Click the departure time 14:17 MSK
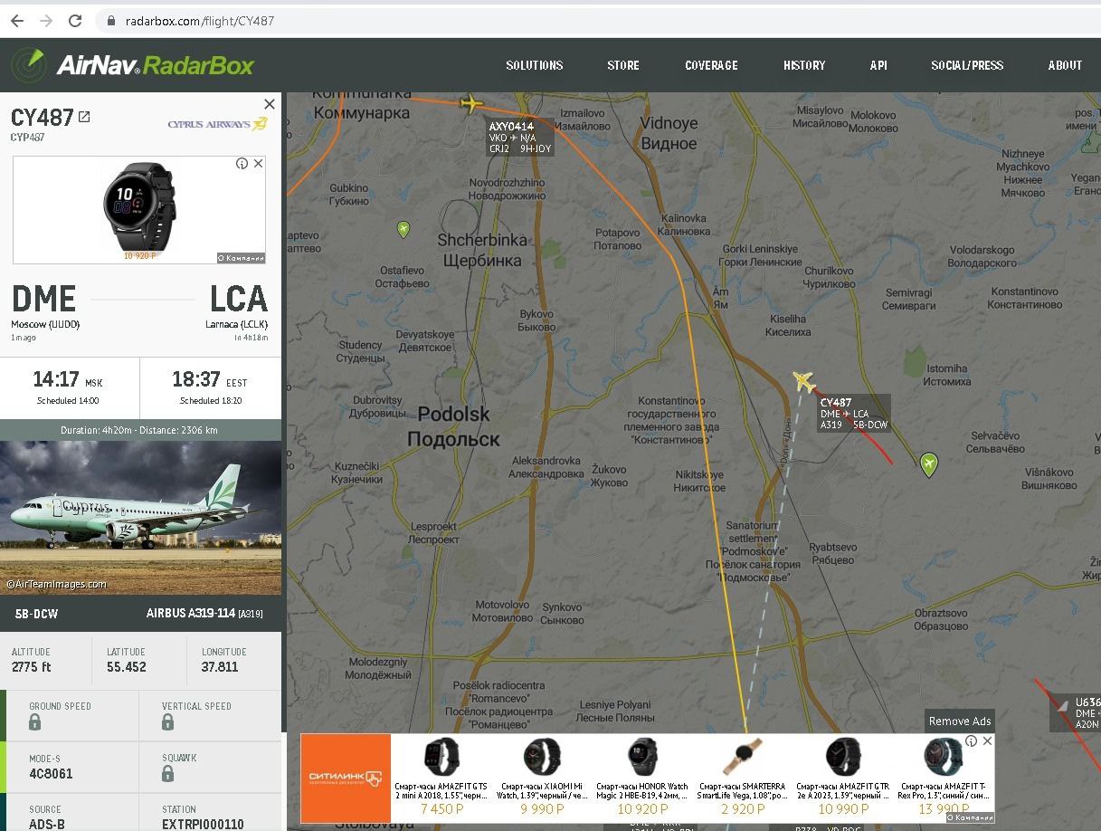 69,379
